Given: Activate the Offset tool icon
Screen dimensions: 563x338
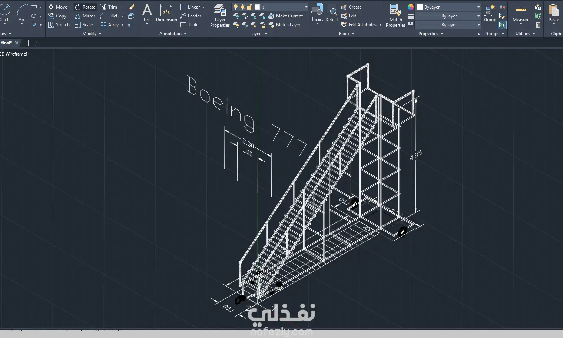Looking at the screenshot, I should (x=131, y=25).
